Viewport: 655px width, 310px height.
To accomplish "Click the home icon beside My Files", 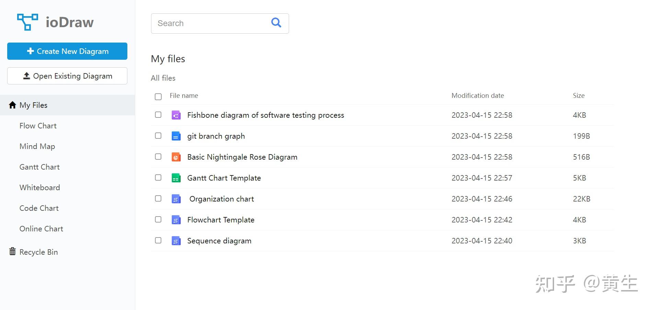I will click(x=12, y=105).
